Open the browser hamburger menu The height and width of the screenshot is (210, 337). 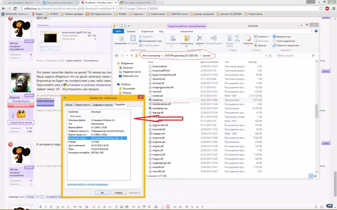(x=334, y=9)
